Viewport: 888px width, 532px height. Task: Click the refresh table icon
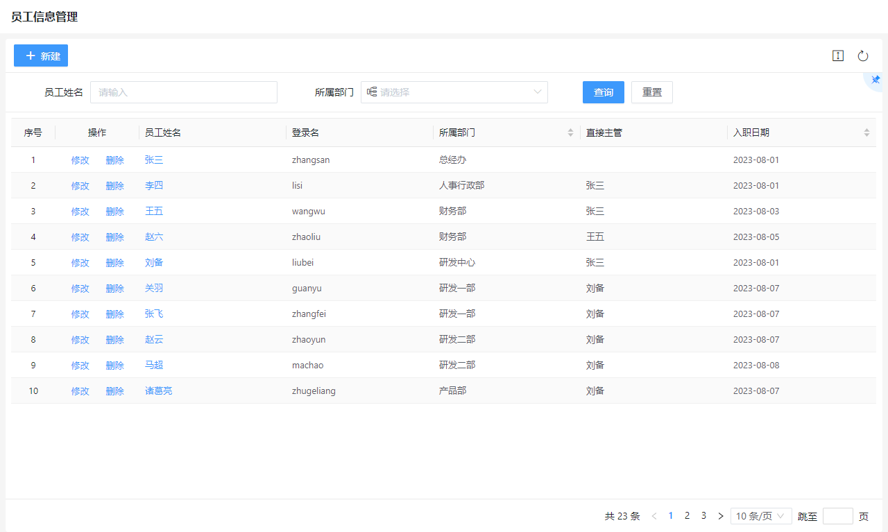(x=863, y=55)
